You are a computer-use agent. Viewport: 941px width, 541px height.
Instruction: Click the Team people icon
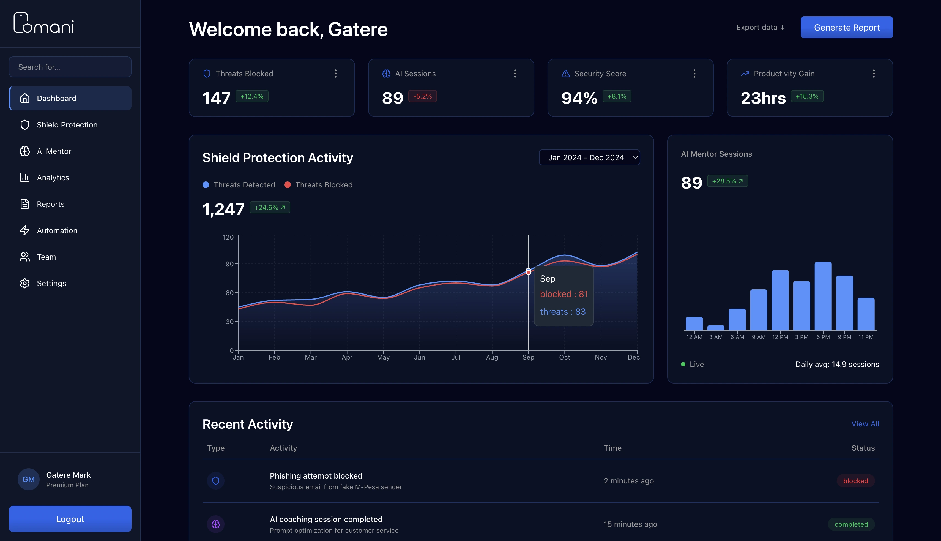tap(24, 257)
